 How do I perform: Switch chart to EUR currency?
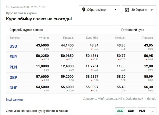click(131, 111)
